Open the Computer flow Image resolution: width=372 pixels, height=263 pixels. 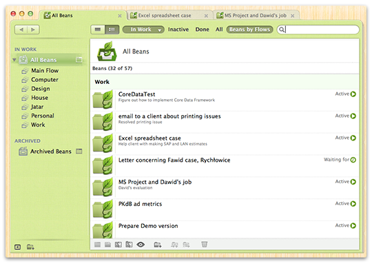click(45, 80)
